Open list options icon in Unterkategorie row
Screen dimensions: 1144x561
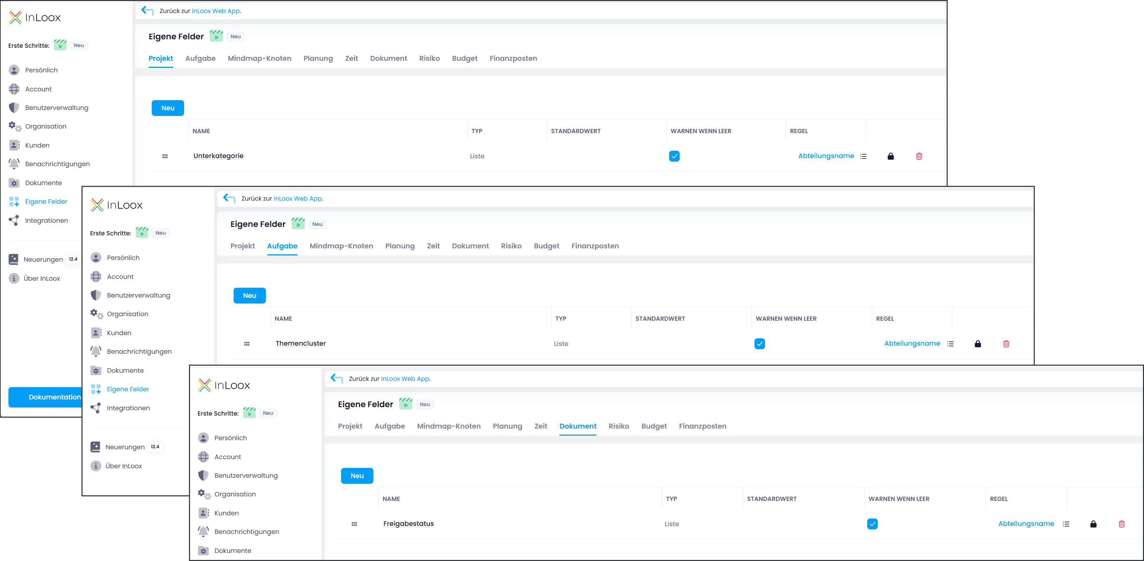(x=863, y=156)
